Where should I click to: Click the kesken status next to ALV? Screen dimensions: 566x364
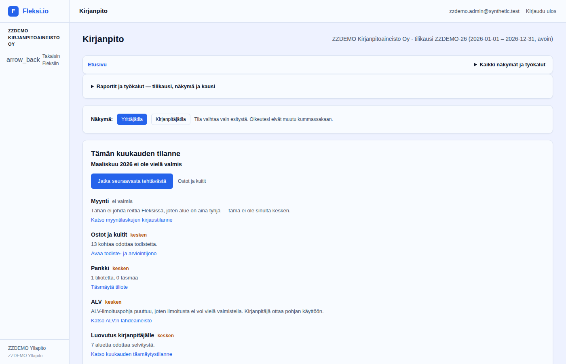pos(113,302)
